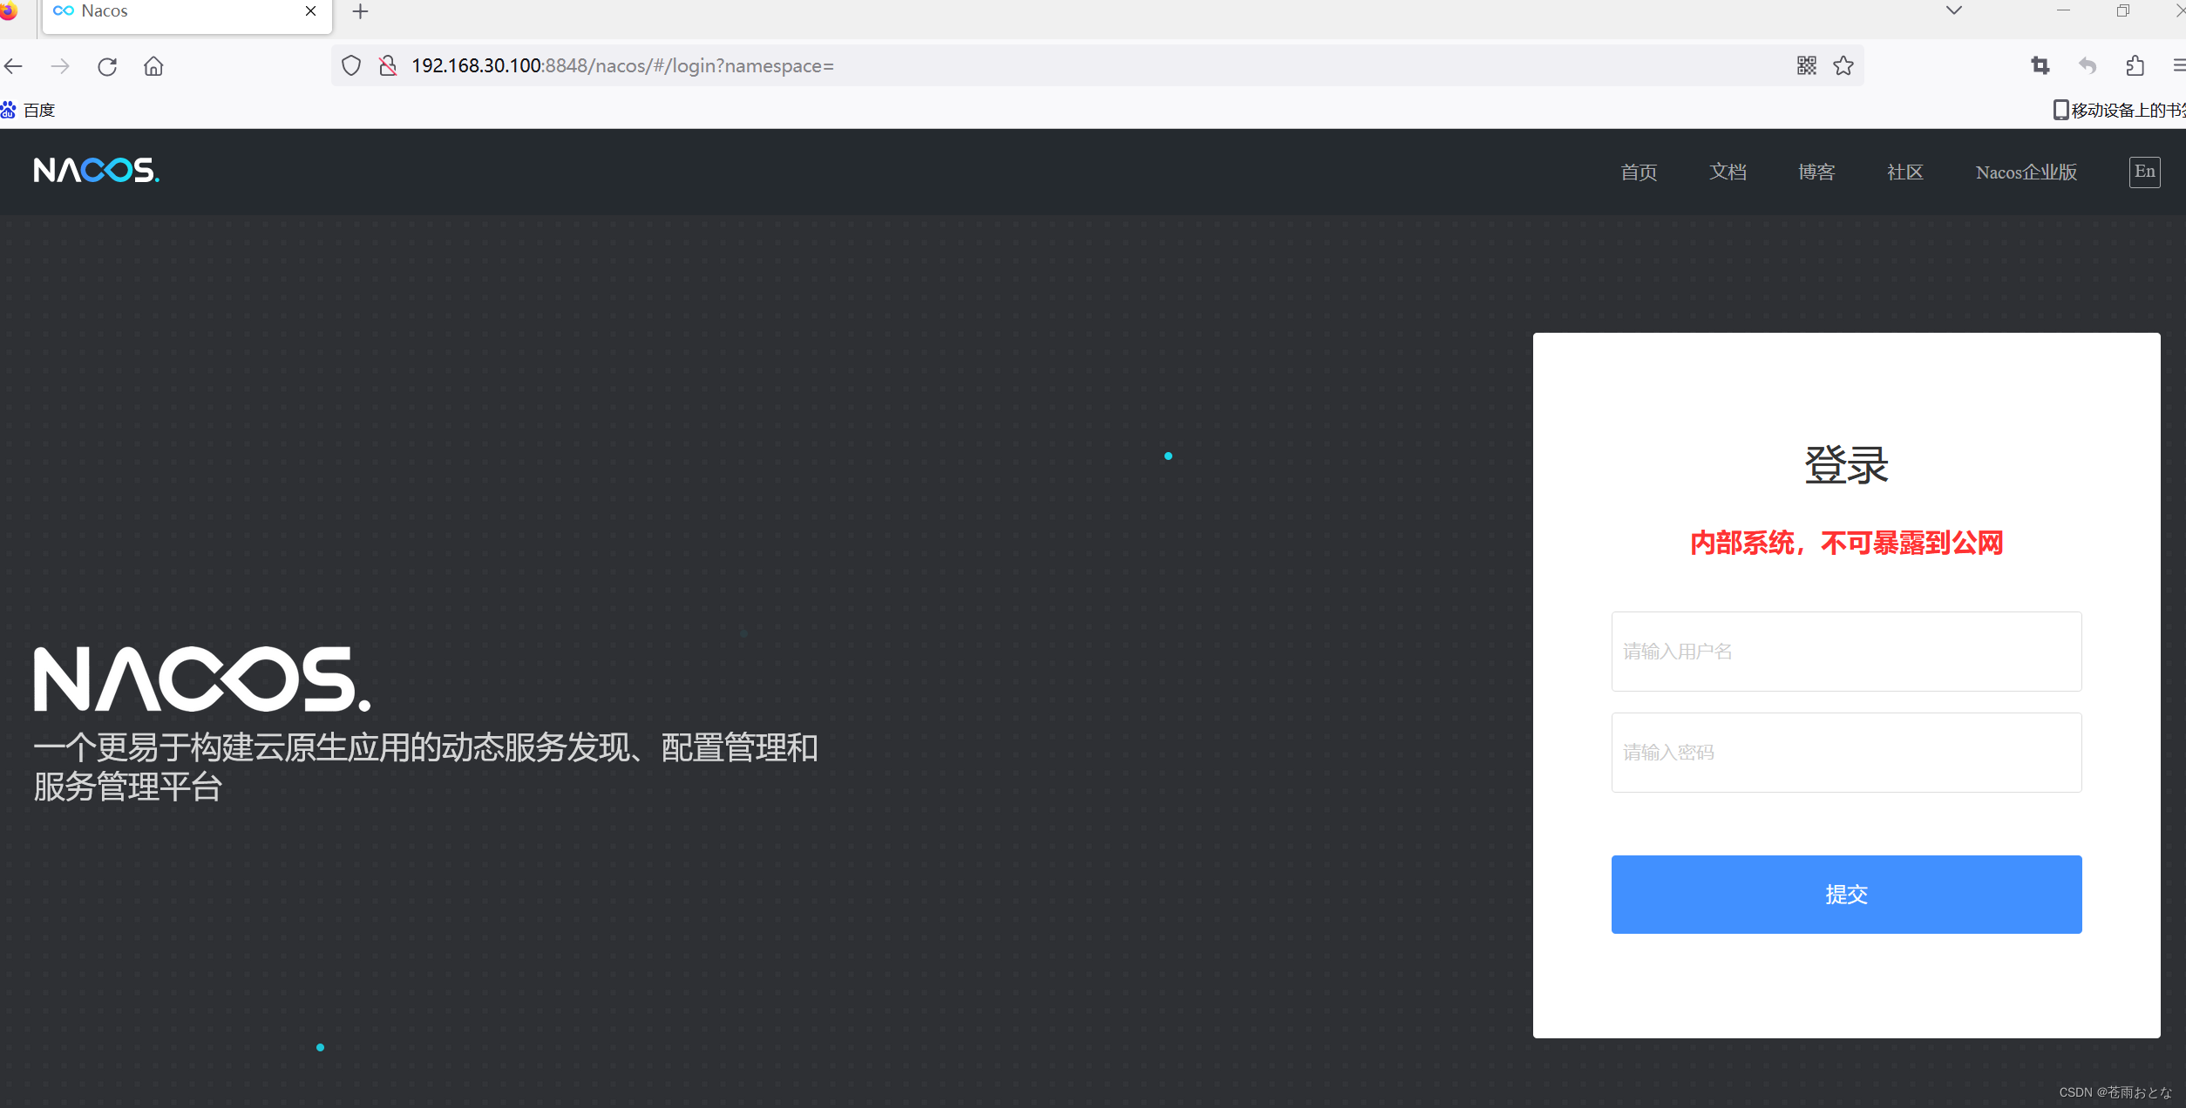The width and height of the screenshot is (2186, 1108).
Task: Open the Firefox hamburger menu
Action: [x=2178, y=65]
